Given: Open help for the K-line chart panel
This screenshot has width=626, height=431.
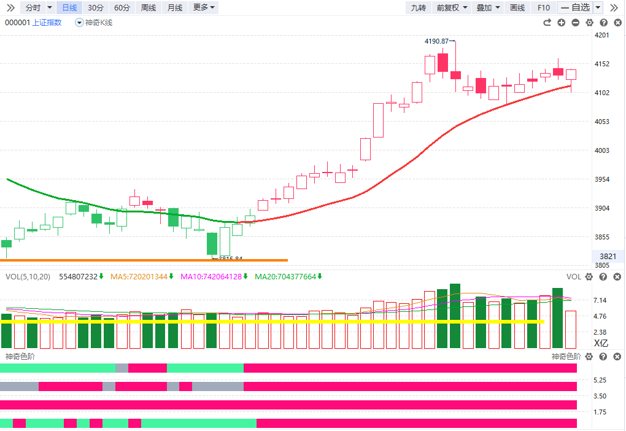Looking at the screenshot, I should coord(603,23).
